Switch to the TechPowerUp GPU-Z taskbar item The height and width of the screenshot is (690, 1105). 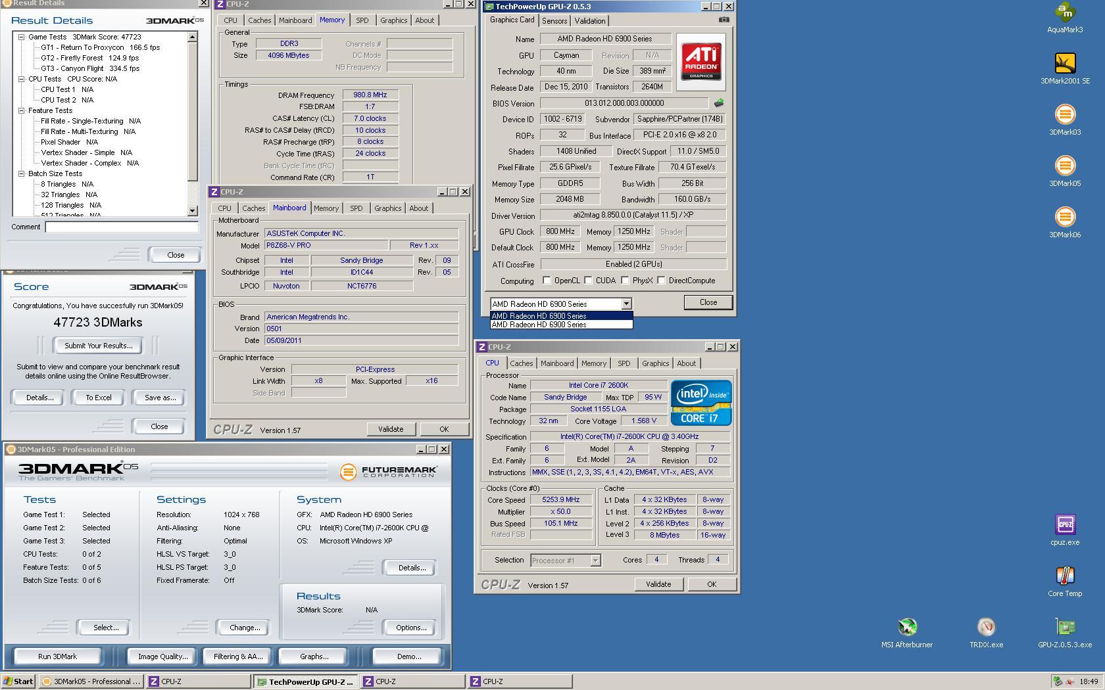(x=306, y=681)
